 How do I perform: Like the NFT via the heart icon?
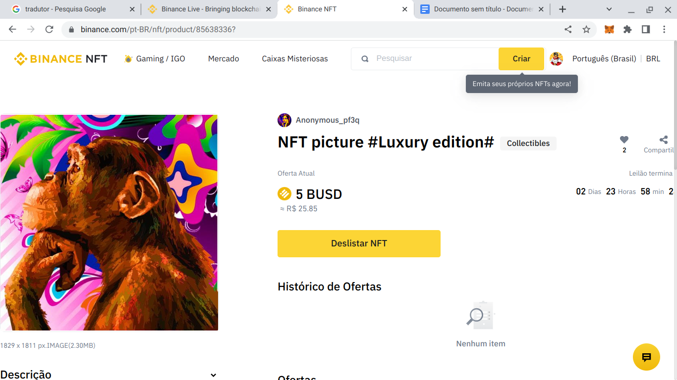624,140
